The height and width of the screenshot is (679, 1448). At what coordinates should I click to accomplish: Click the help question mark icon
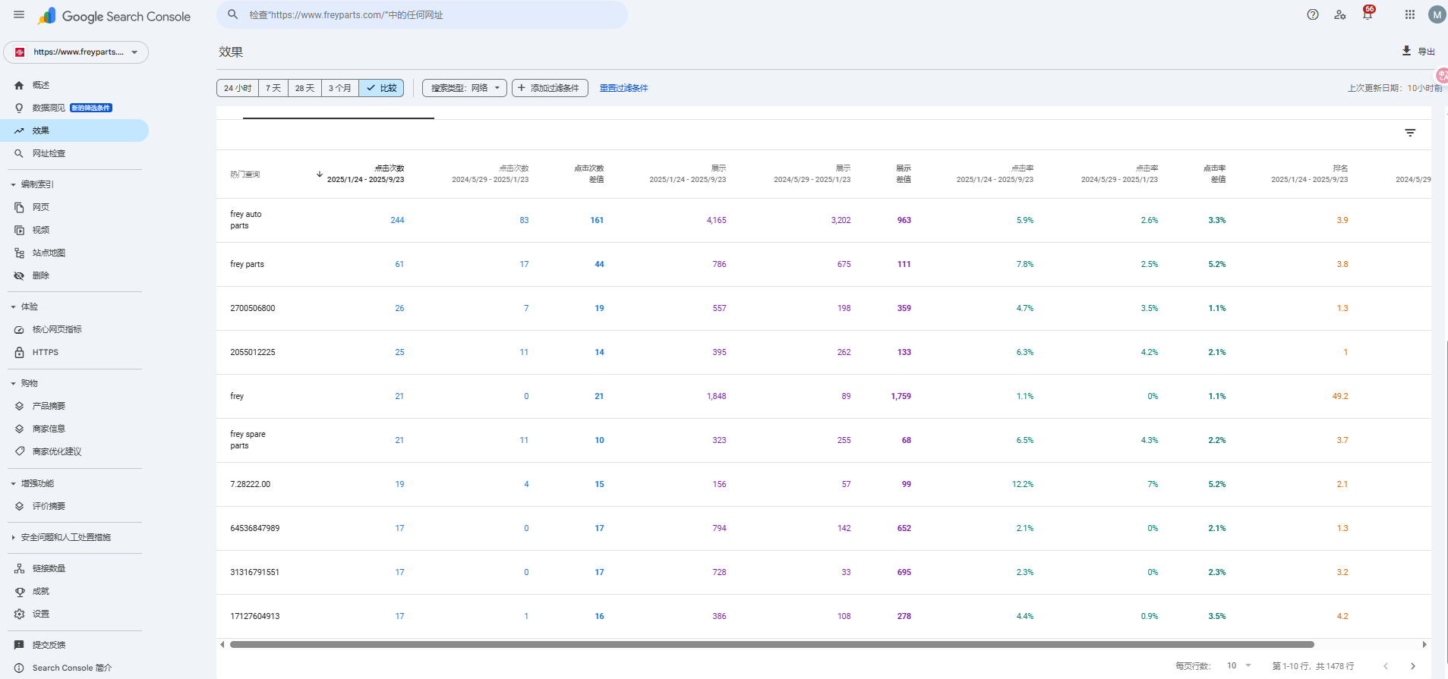(x=1312, y=14)
